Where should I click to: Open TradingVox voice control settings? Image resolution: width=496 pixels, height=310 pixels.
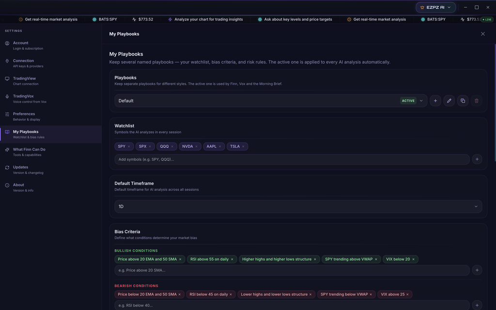pyautogui.click(x=50, y=99)
